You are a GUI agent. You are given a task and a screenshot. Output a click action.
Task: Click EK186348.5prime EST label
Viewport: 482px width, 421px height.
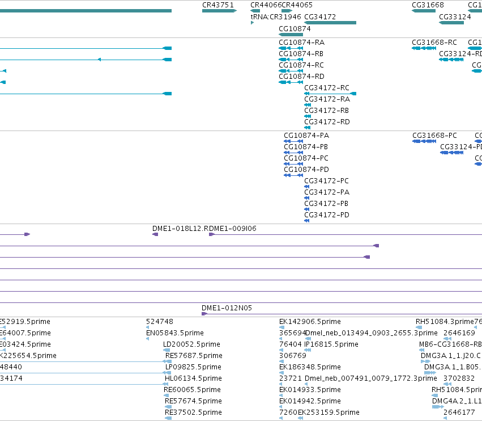pos(310,367)
